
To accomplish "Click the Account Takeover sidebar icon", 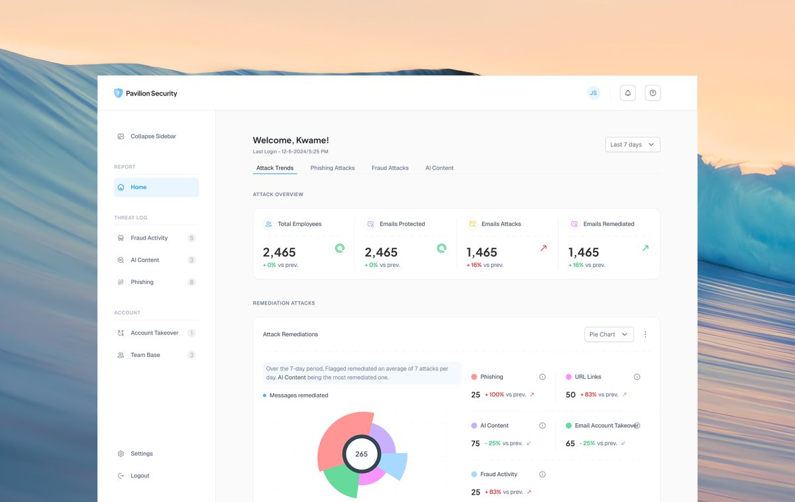I will point(121,333).
